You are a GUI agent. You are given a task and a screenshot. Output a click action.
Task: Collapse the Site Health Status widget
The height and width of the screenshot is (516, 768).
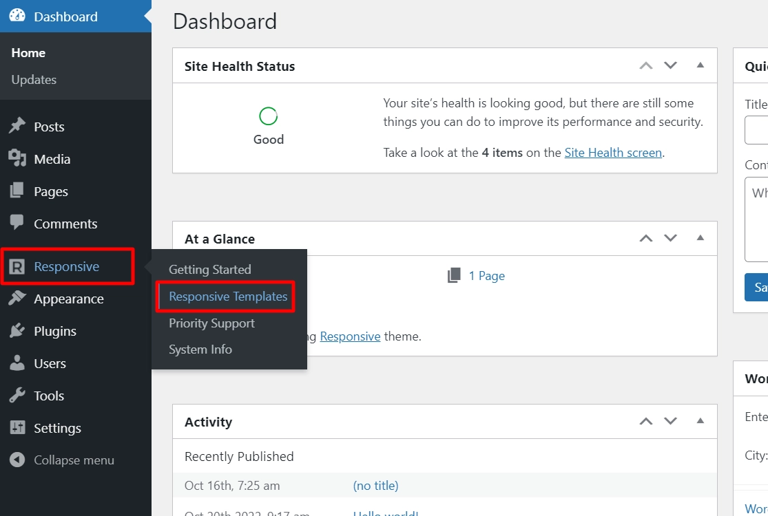(700, 65)
